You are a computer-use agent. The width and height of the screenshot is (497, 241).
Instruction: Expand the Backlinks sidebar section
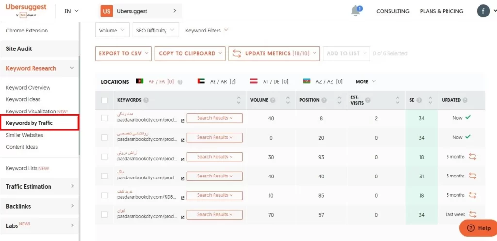(39, 206)
